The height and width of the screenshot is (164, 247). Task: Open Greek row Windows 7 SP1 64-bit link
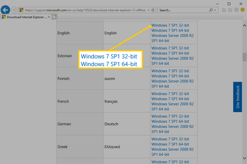(x=170, y=144)
